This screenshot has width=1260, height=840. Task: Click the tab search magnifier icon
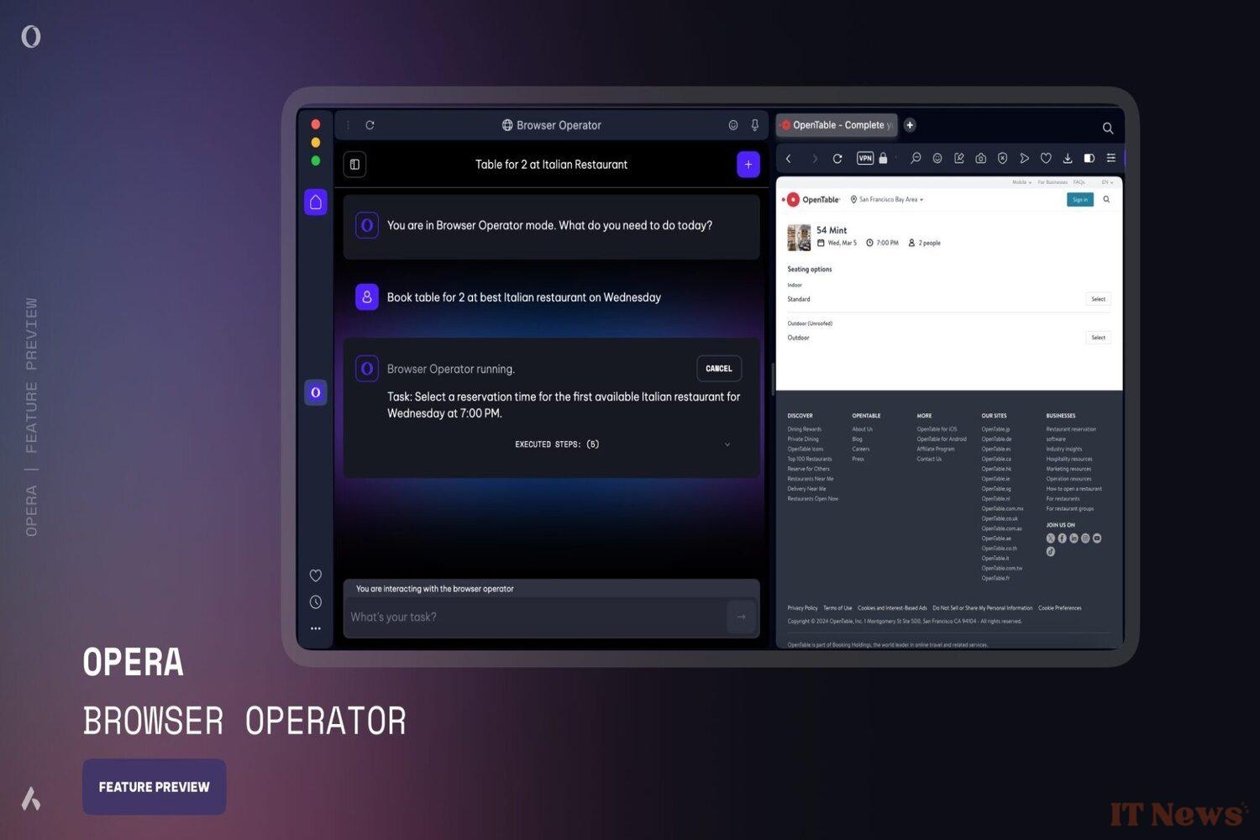[x=1108, y=129]
